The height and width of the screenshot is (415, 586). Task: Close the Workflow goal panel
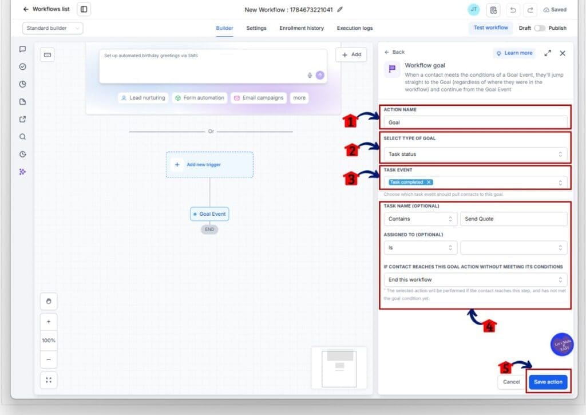(563, 53)
